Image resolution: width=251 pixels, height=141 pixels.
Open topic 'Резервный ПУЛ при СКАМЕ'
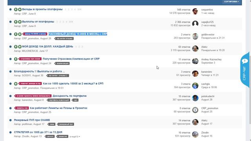click(32, 120)
